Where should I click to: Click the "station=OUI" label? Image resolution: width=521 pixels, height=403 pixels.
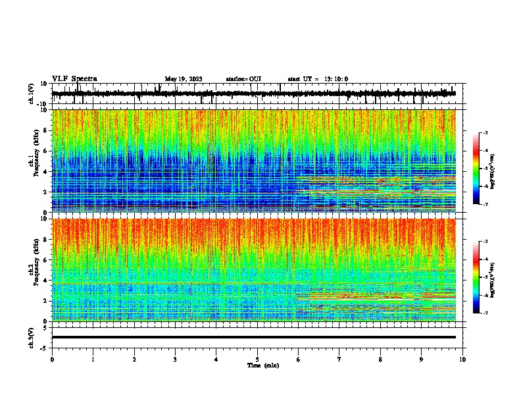(243, 79)
